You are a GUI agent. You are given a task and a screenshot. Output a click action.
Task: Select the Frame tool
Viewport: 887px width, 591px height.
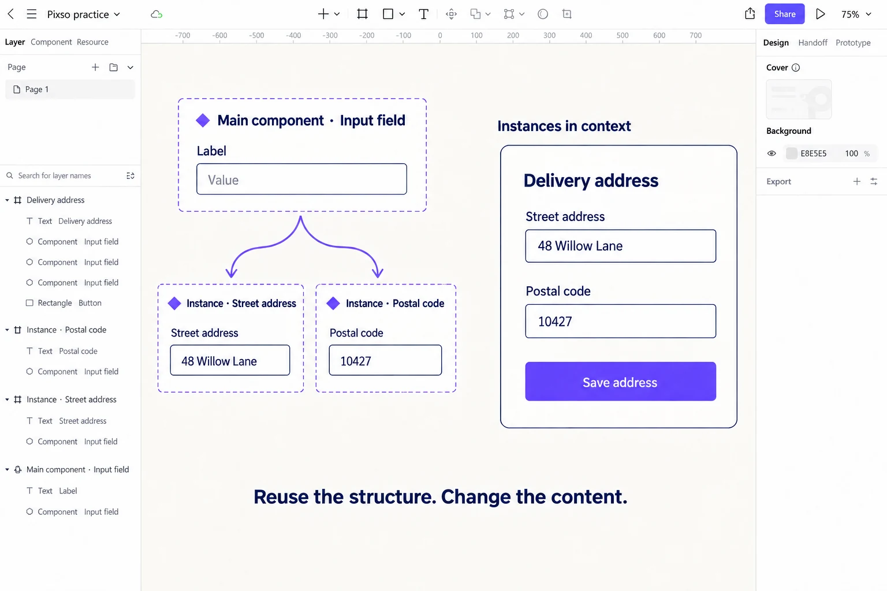click(363, 14)
